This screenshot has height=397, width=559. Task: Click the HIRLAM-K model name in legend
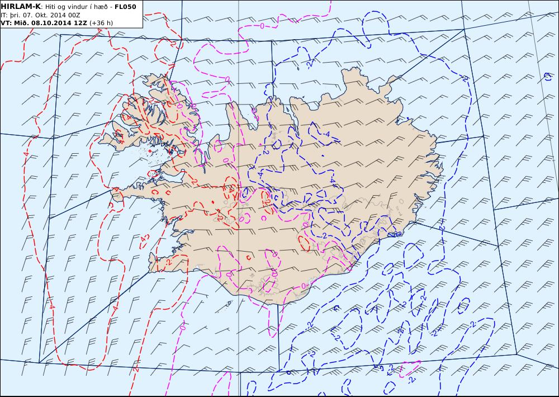[21, 6]
